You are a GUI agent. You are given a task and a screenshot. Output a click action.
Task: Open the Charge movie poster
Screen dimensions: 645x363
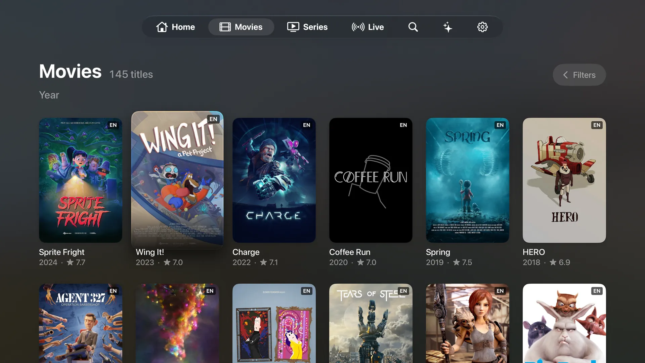274,180
